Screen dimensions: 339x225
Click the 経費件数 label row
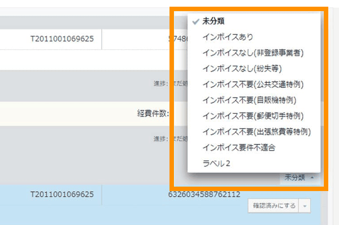[x=153, y=113]
